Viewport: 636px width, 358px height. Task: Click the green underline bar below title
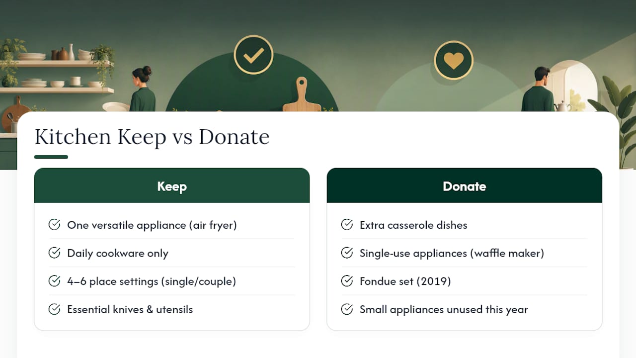[x=51, y=157]
